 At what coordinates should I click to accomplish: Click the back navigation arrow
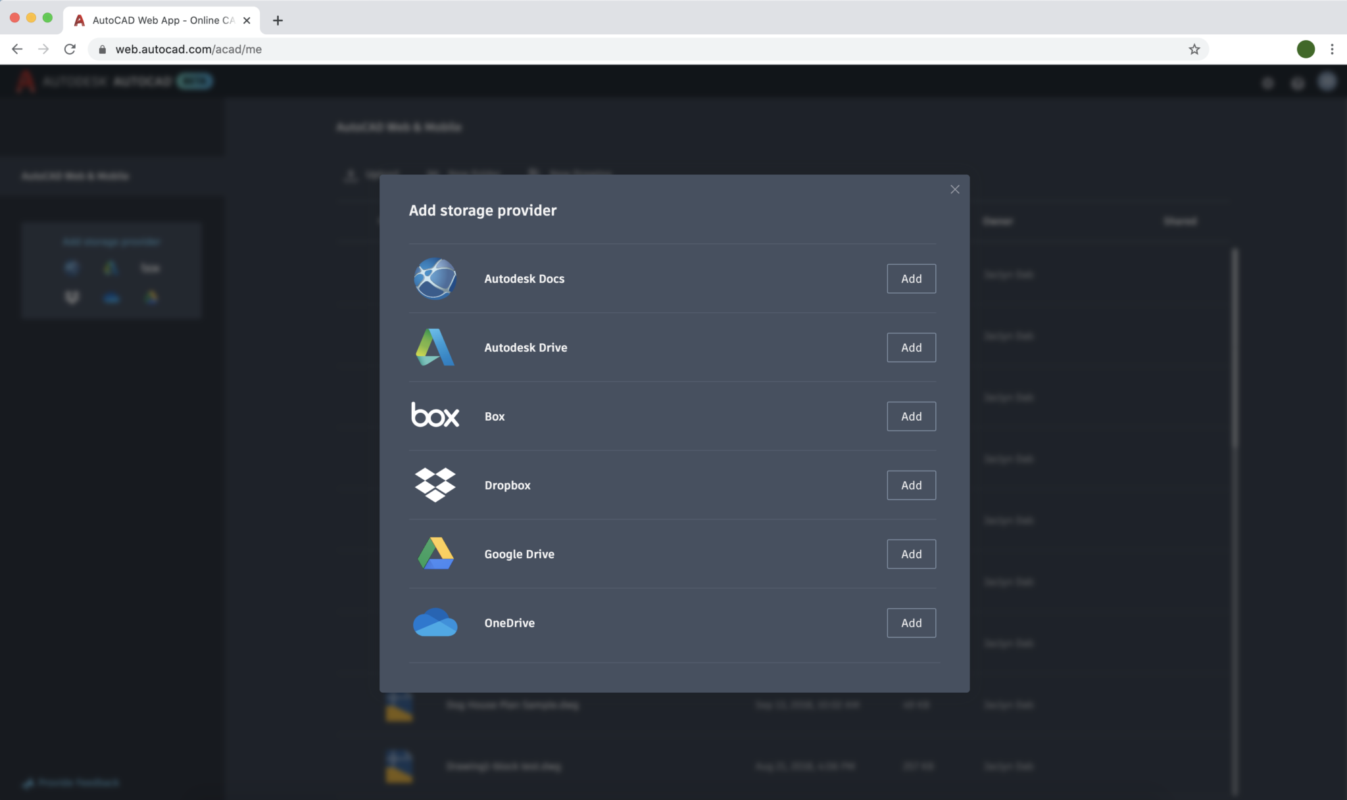coord(16,49)
